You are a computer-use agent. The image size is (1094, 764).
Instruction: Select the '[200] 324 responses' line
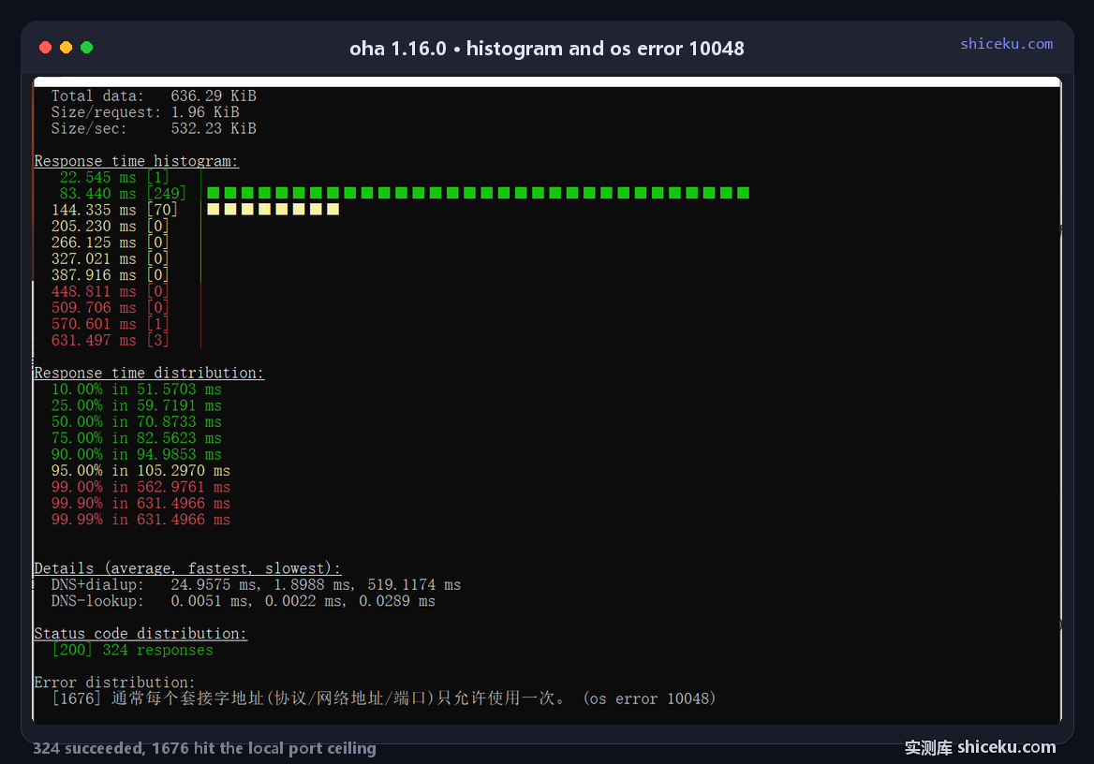pyautogui.click(x=133, y=651)
